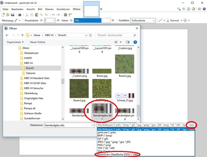Image resolution: width=207 pixels, height=157 pixels.
Task: Open the Layers window icon
Action: point(189,9)
